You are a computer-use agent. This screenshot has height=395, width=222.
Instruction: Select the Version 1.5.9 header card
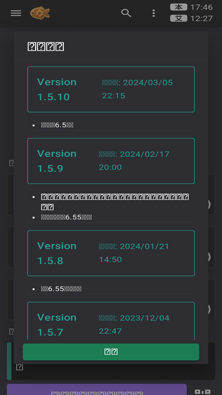pyautogui.click(x=111, y=161)
